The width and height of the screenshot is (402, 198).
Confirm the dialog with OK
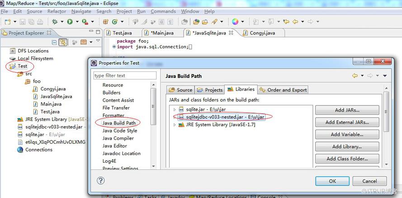[x=332, y=181]
